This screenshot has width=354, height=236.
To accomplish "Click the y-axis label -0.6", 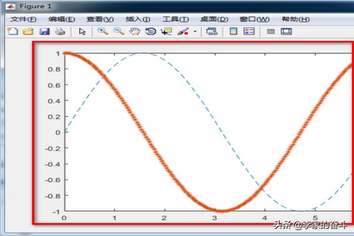I will pyautogui.click(x=53, y=180).
